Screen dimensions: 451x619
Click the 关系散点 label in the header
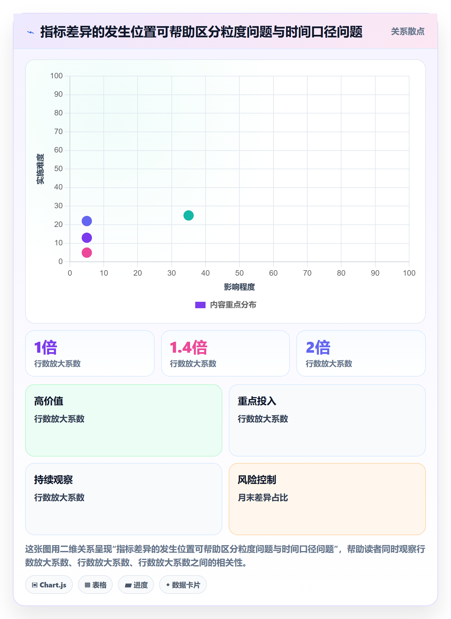click(408, 32)
